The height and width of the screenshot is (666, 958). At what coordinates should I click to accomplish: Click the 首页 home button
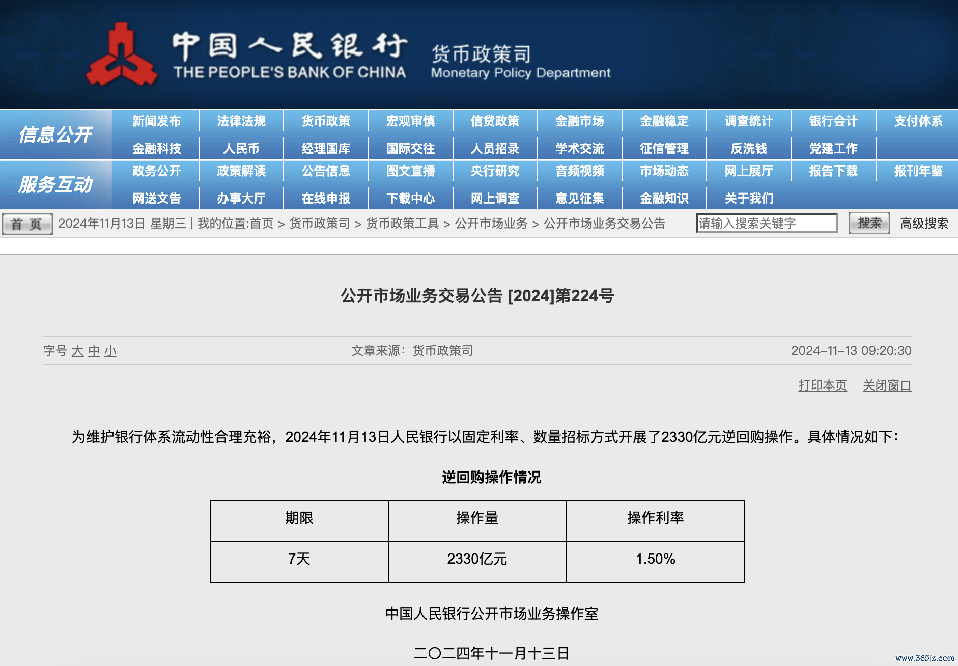pos(27,224)
